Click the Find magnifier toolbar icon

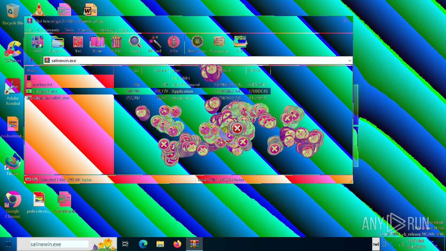135,44
